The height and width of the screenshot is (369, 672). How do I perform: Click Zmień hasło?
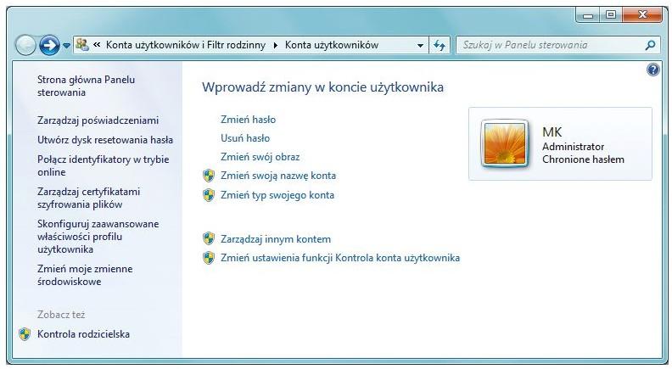[x=248, y=120]
